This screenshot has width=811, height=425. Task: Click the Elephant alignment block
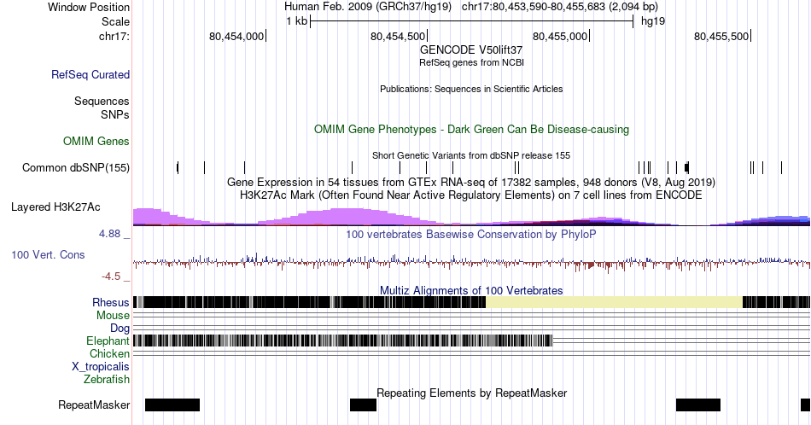point(343,341)
